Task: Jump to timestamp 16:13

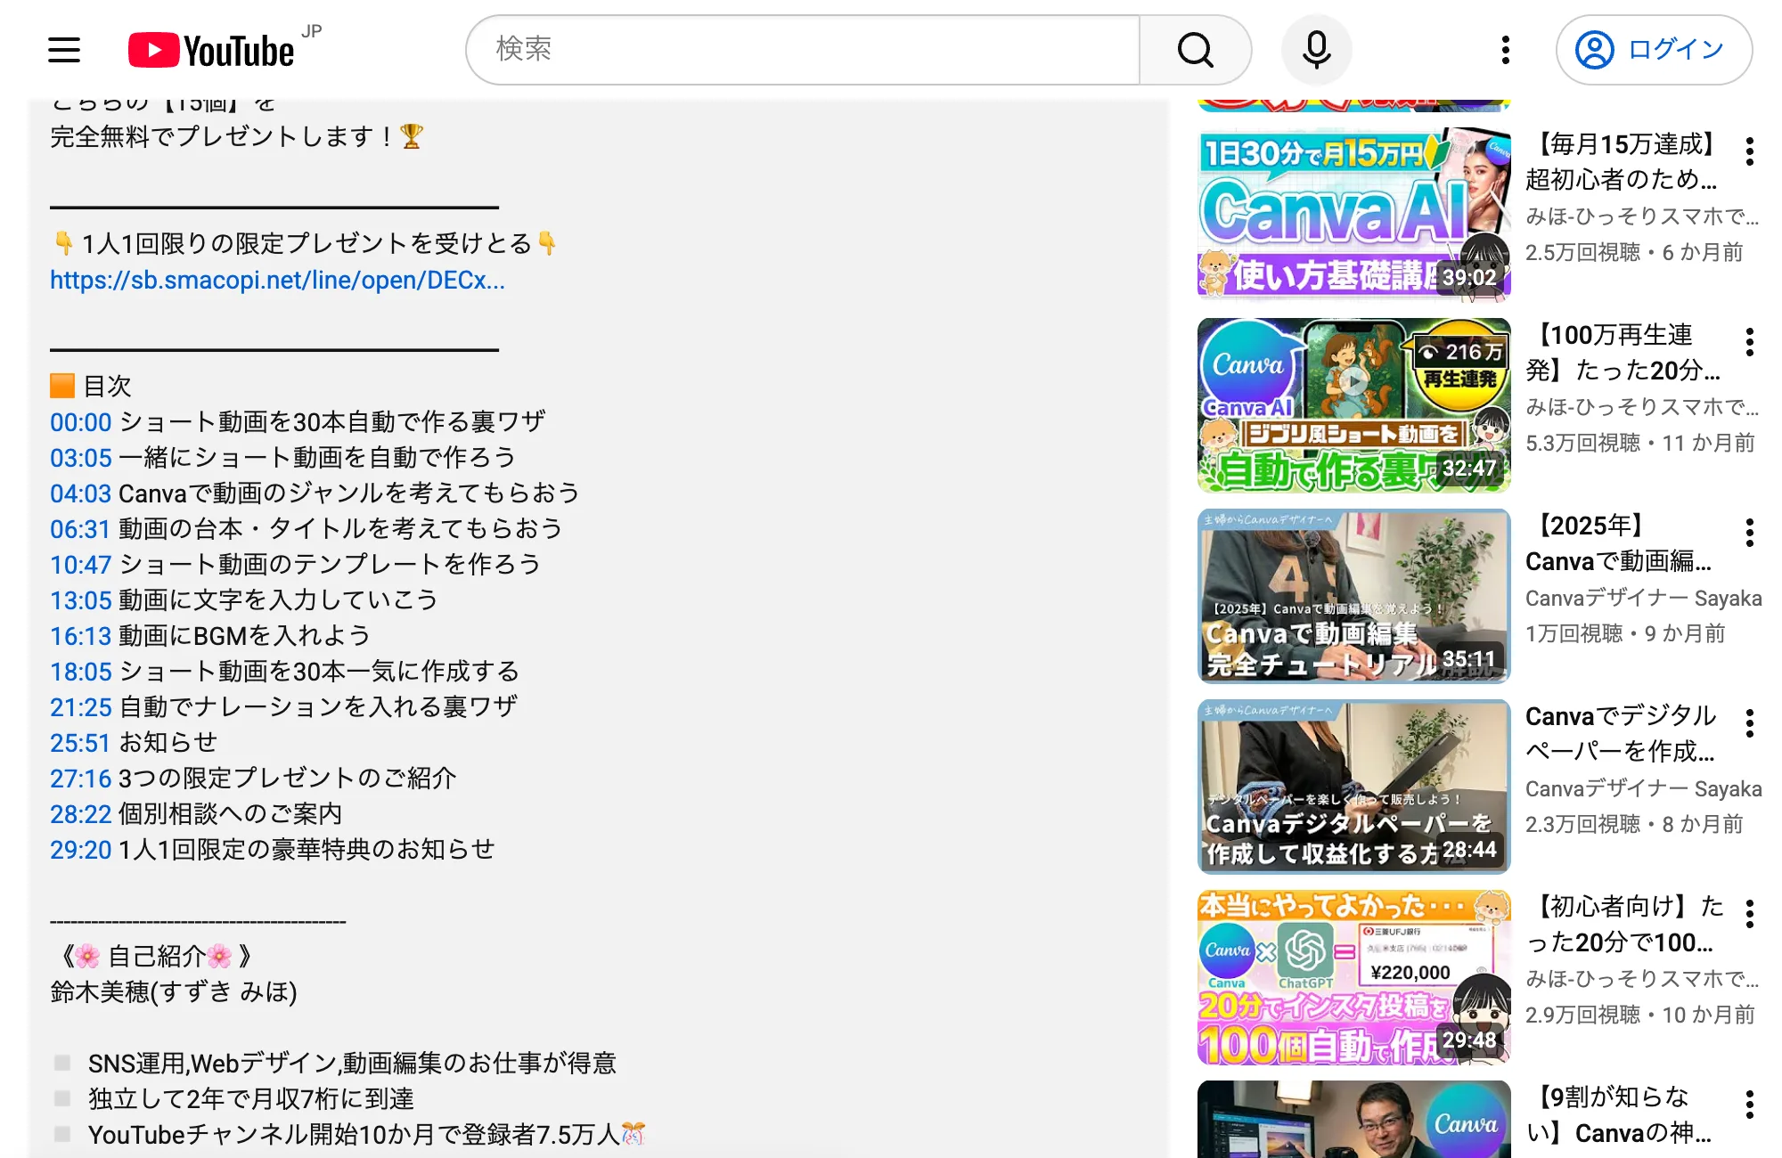Action: (x=80, y=636)
